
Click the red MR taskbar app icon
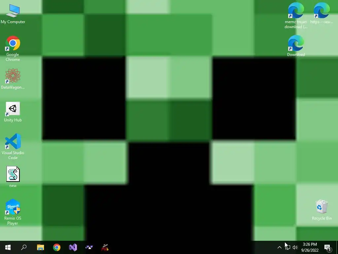105,247
